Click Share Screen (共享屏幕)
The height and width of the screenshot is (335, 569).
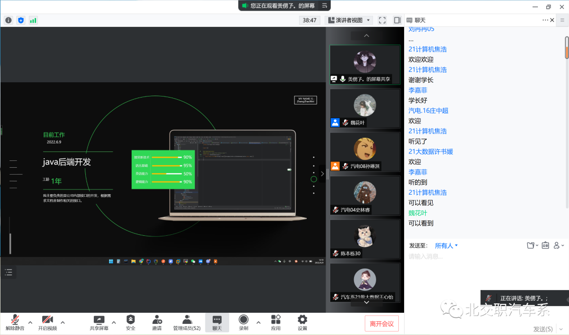point(99,322)
